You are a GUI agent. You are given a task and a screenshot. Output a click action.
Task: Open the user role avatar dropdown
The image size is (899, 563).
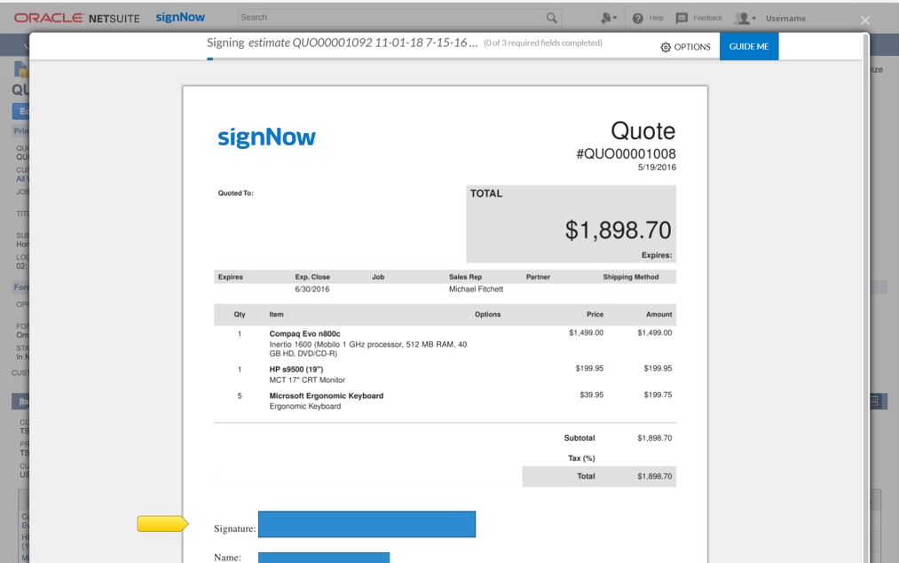tap(745, 18)
